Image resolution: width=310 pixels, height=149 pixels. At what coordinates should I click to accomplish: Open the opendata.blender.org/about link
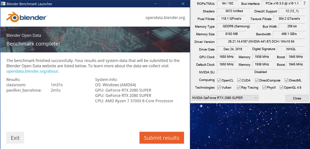32,71
